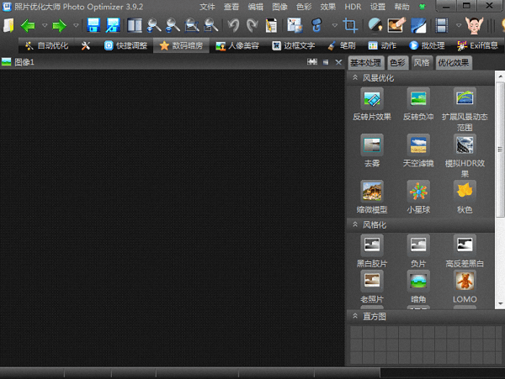
Task: Apply LOMO style effect
Action: (x=465, y=287)
